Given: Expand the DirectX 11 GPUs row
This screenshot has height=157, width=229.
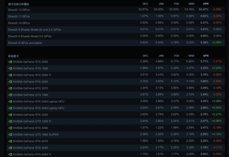Looking at the screenshot, I should (x=116, y=16).
